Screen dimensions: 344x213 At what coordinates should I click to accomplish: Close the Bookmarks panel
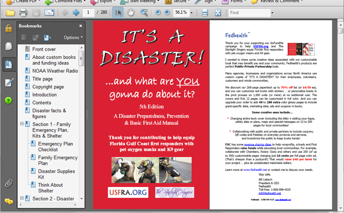(x=81, y=26)
